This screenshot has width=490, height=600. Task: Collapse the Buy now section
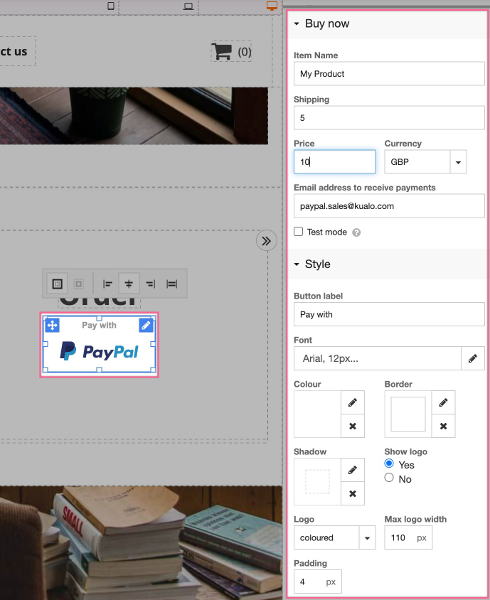297,23
